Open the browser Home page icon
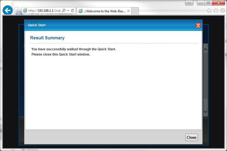 point(209,11)
